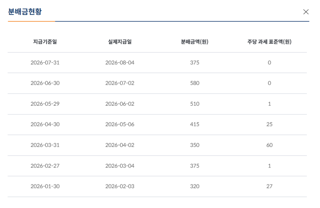
Task: Select the 2026-04-30 base date
Action: pyautogui.click(x=45, y=124)
